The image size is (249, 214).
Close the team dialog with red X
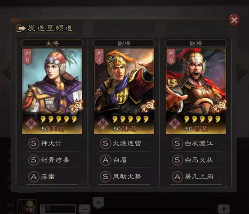[x=234, y=20]
